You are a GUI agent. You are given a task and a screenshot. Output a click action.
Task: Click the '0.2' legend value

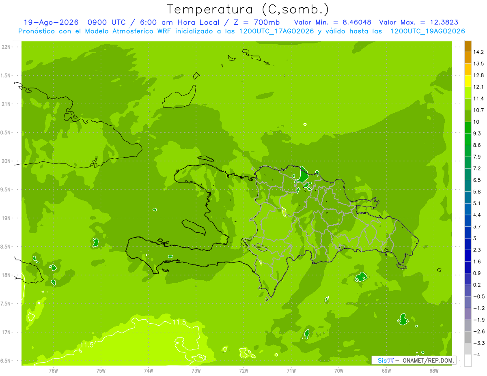[x=477, y=285]
